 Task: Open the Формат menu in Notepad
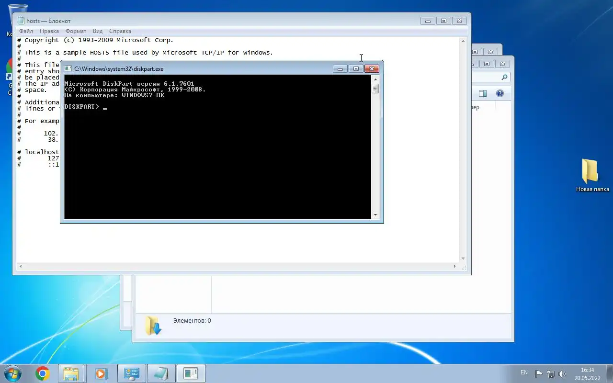(x=76, y=31)
